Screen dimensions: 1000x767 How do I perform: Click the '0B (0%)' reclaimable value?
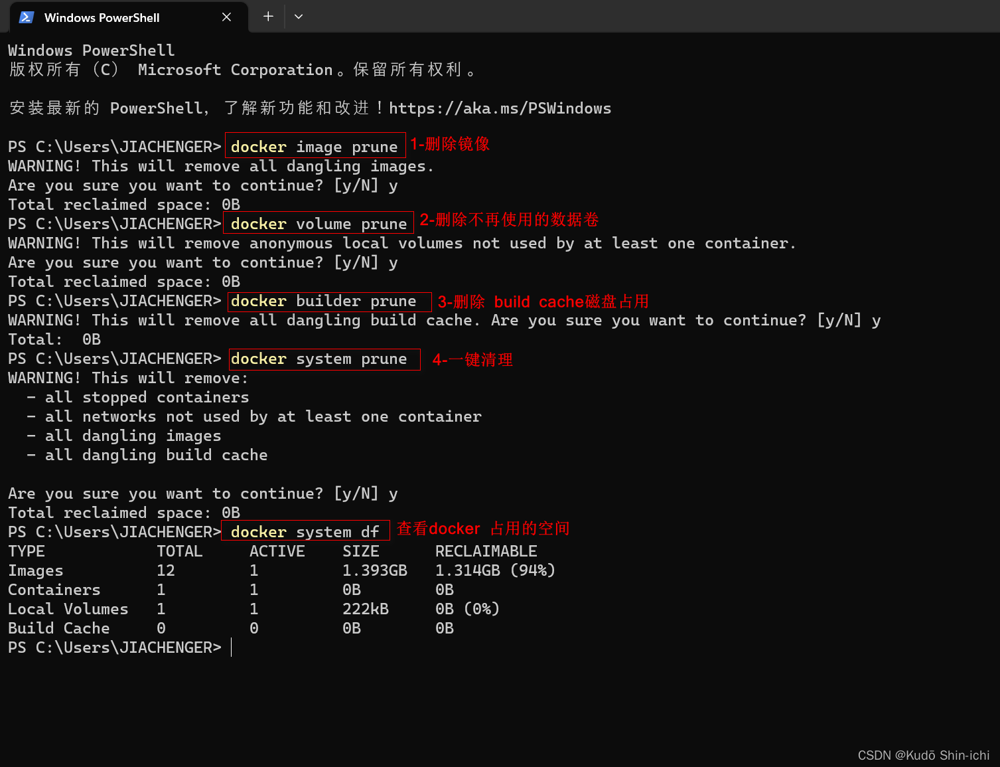[467, 609]
